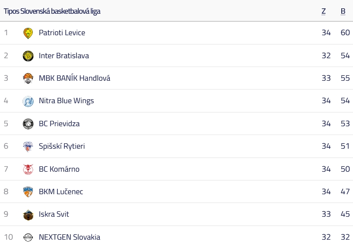Image resolution: width=353 pixels, height=248 pixels.
Task: Select the Nitra Blue Wings logo
Action: (28, 101)
